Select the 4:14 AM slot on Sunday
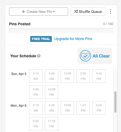 click(x=36, y=76)
